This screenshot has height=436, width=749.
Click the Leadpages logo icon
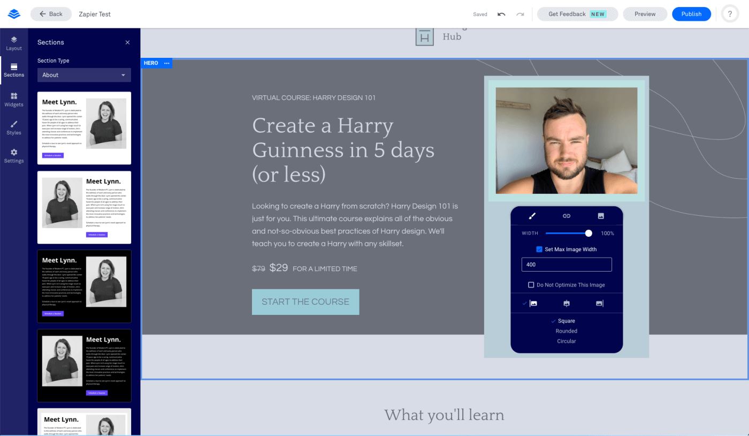pos(14,14)
